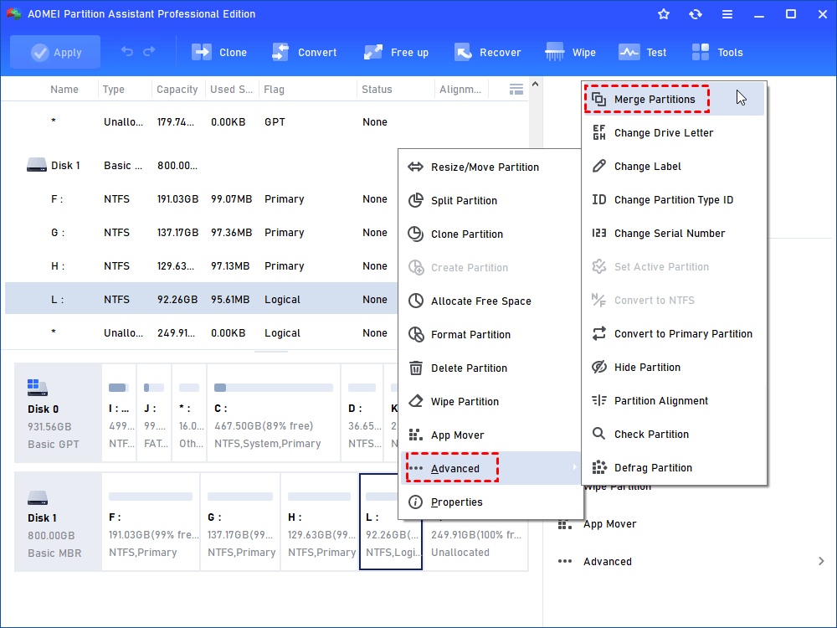Select Change Serial Number
The image size is (837, 628).
pos(674,234)
